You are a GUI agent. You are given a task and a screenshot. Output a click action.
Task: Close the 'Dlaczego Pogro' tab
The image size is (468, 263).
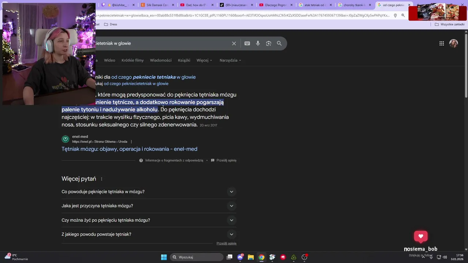point(291,5)
